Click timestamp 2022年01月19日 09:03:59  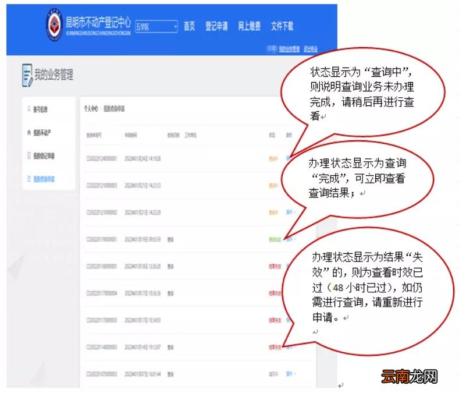143,239
